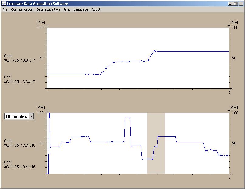Image resolution: width=245 pixels, height=189 pixels.
Task: Click the Unipower application icon in title bar
Action: pos(4,4)
